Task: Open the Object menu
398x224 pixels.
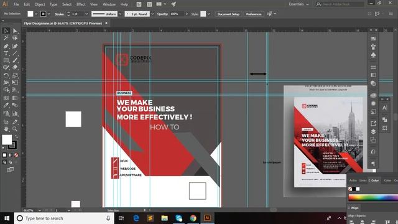Action: click(40, 4)
